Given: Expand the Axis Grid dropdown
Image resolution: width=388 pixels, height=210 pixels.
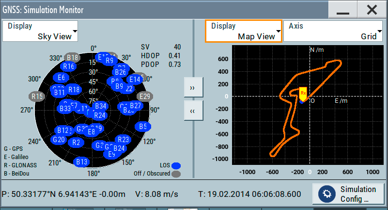Looking at the screenshot, I should [x=333, y=31].
